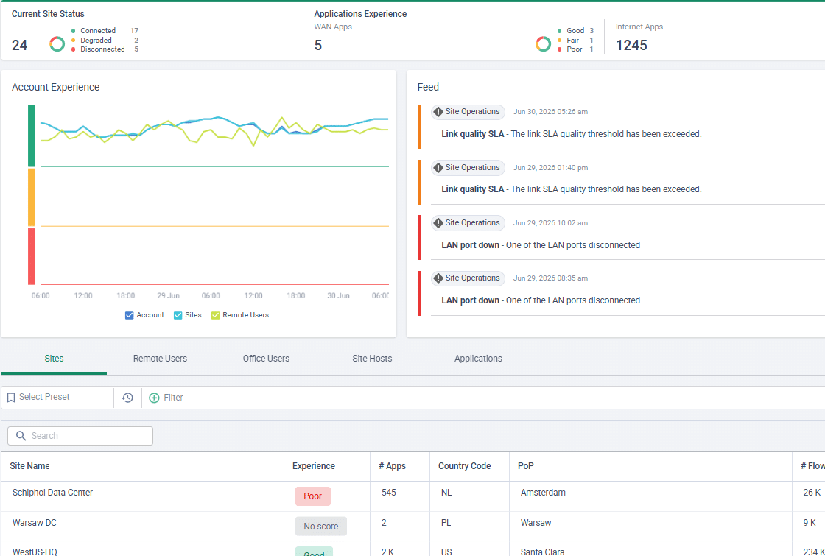
Task: Click the red bar of experience scale
Action: [x=32, y=257]
